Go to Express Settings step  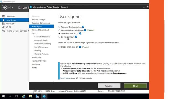pyautogui.click(x=38, y=20)
